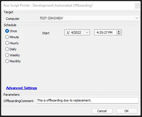Choose the Weekly schedule radio button
This screenshot has width=142, height=117.
pyautogui.click(x=7, y=55)
